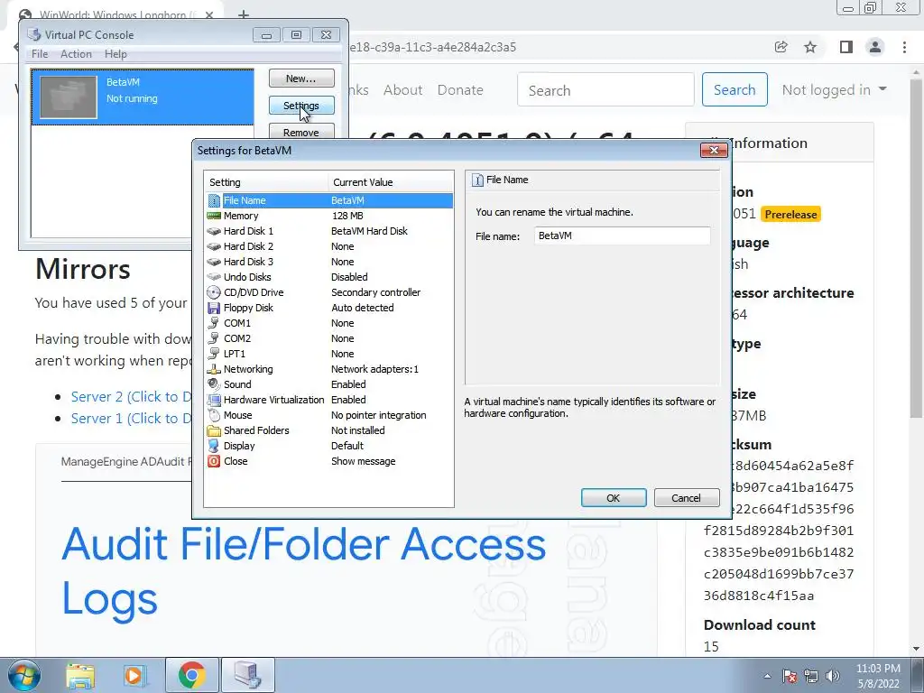Select Memory 128 MB value
The height and width of the screenshot is (693, 924).
click(347, 216)
